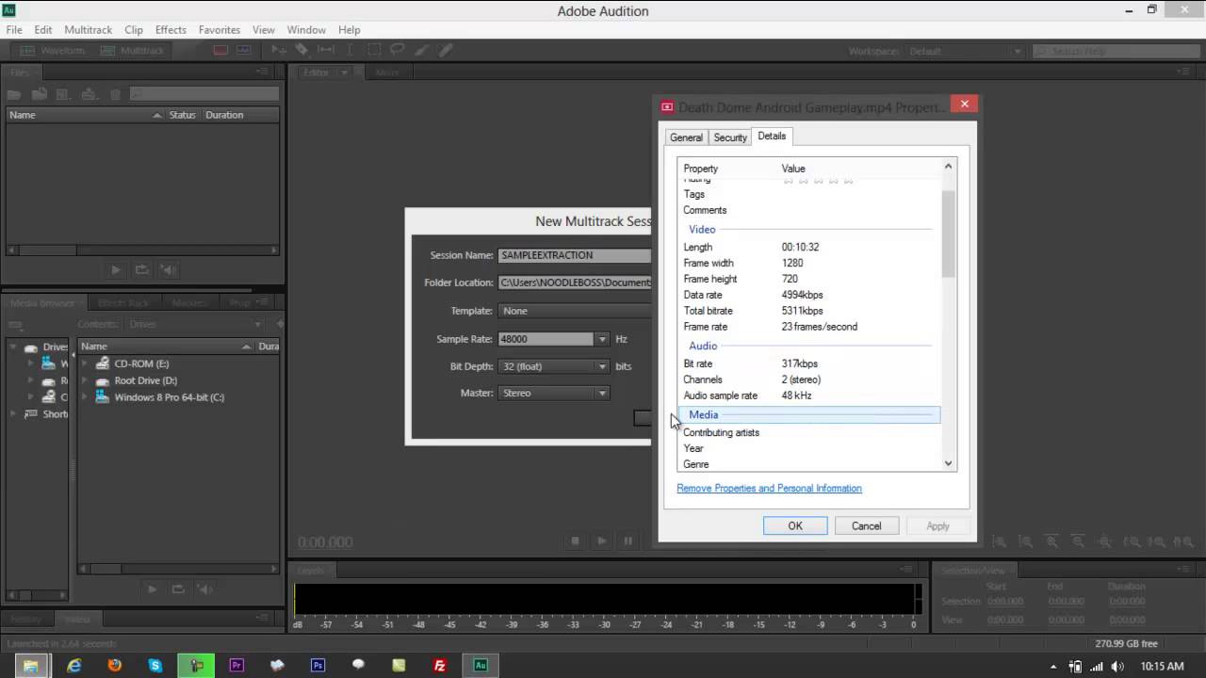Open Skype from taskbar
The height and width of the screenshot is (678, 1206).
tap(155, 665)
